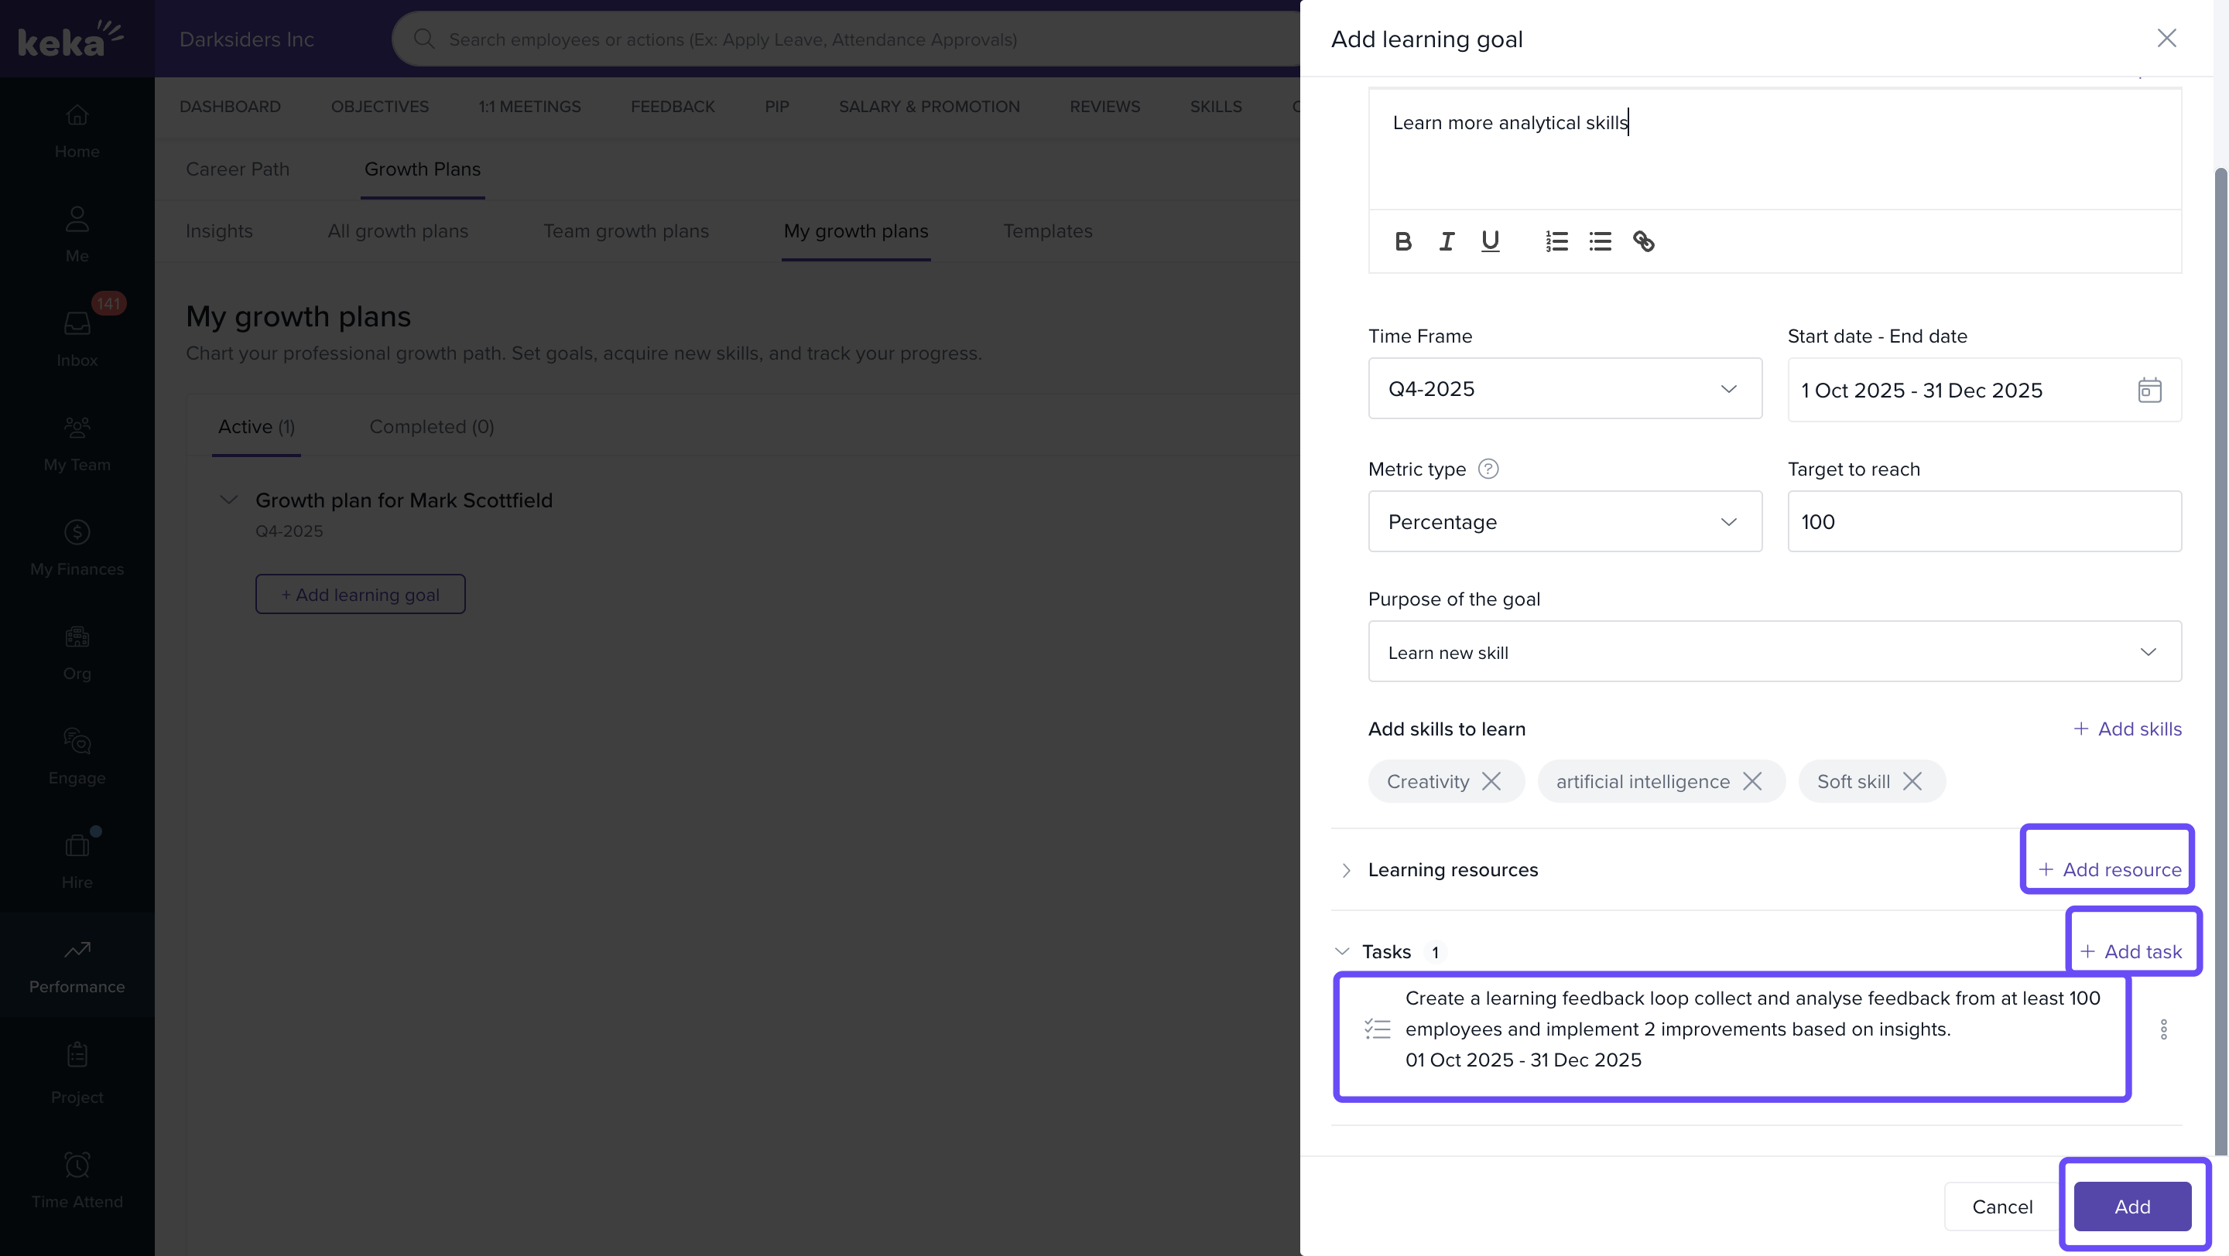Open the Metric type Percentage dropdown
This screenshot has width=2229, height=1256.
1563,522
